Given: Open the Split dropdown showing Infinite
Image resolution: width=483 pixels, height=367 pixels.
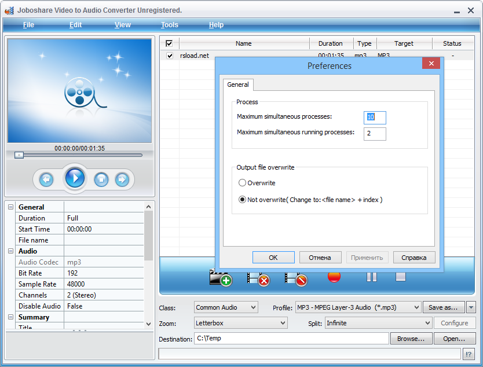Looking at the screenshot, I should click(x=378, y=323).
